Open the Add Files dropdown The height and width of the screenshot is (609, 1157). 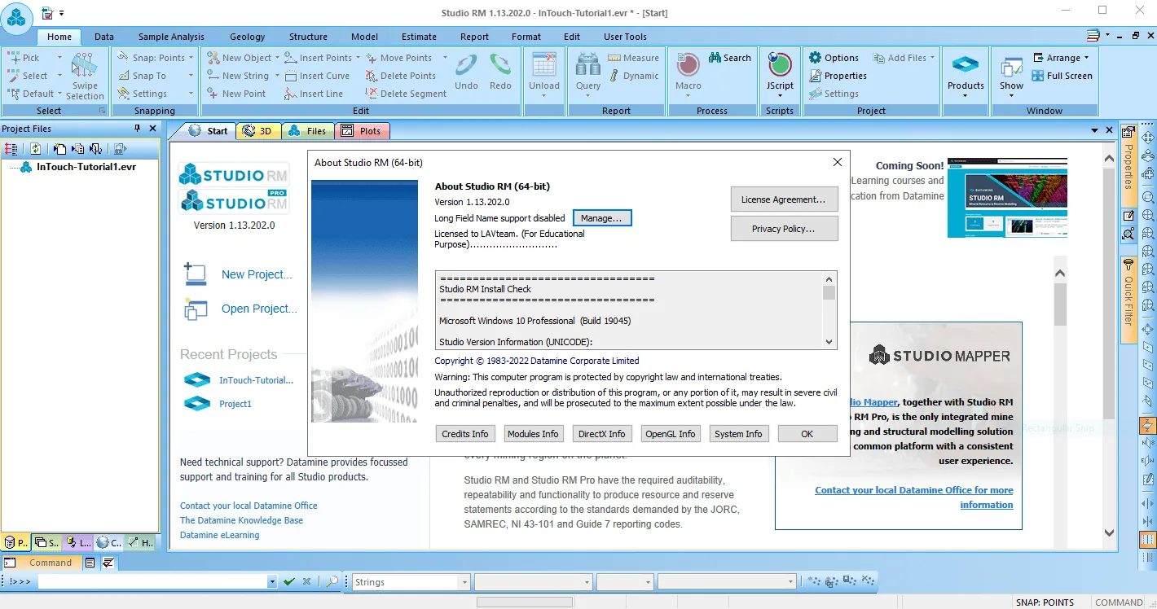point(904,58)
